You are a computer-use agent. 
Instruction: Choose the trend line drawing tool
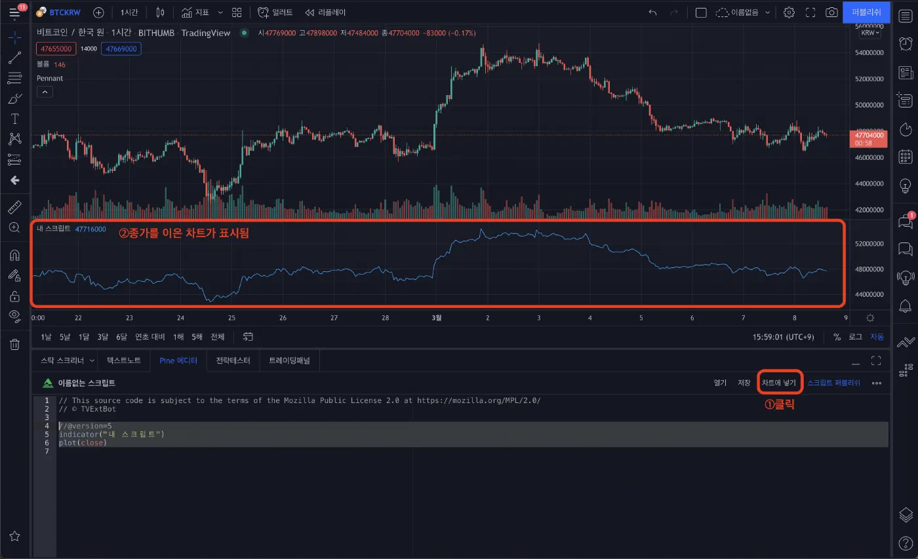(14, 58)
